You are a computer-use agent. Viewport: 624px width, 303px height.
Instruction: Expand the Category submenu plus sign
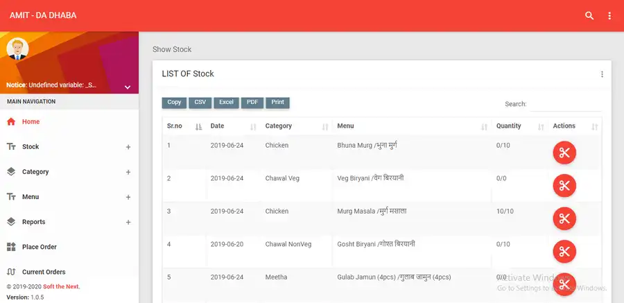click(x=128, y=172)
